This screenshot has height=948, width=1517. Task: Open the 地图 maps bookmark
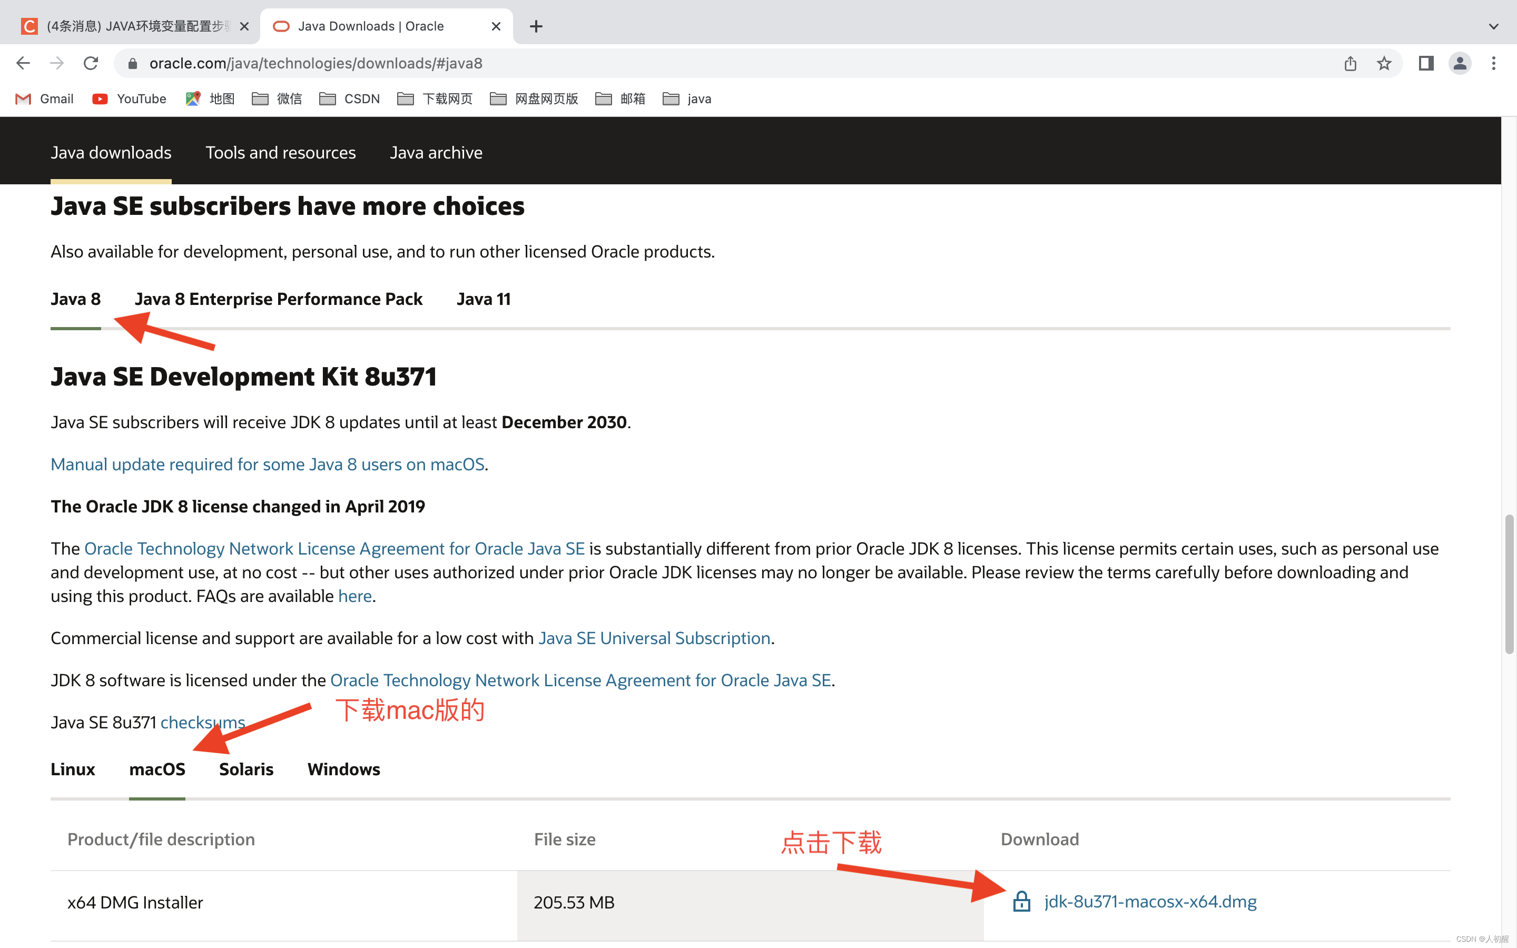[210, 99]
